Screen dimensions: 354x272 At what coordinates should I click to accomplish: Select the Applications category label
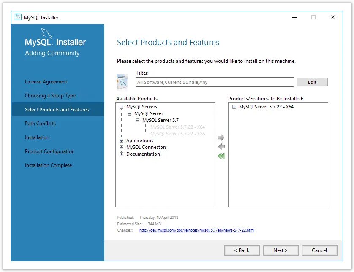coord(140,140)
